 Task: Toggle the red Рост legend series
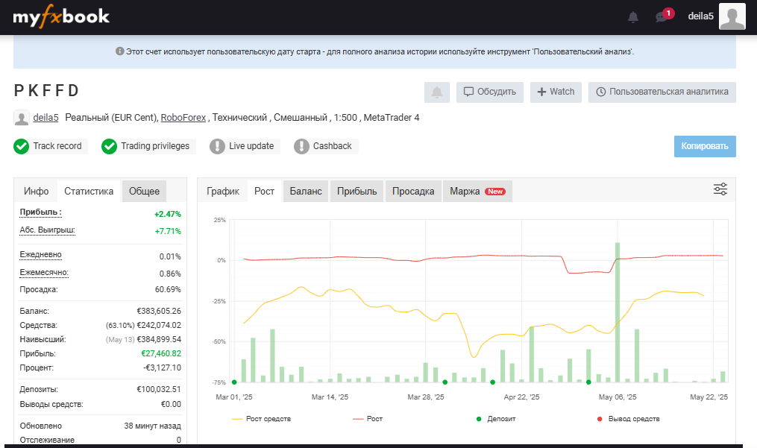(x=368, y=418)
